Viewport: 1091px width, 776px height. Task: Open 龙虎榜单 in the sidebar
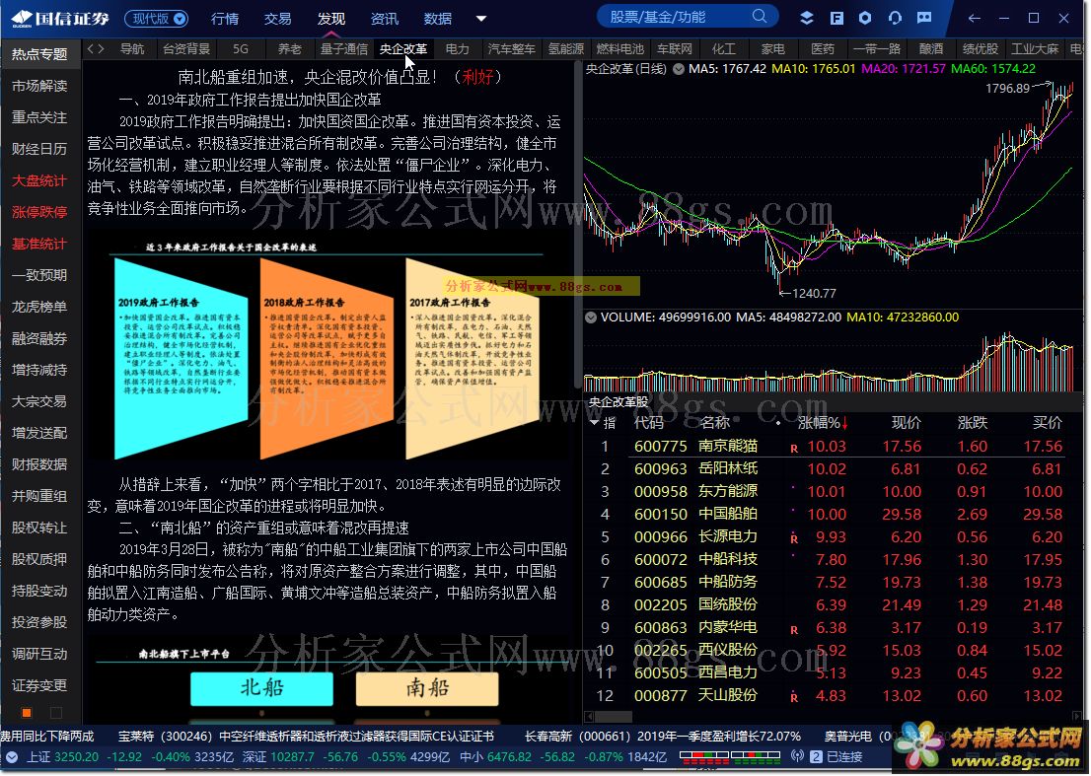(x=39, y=307)
